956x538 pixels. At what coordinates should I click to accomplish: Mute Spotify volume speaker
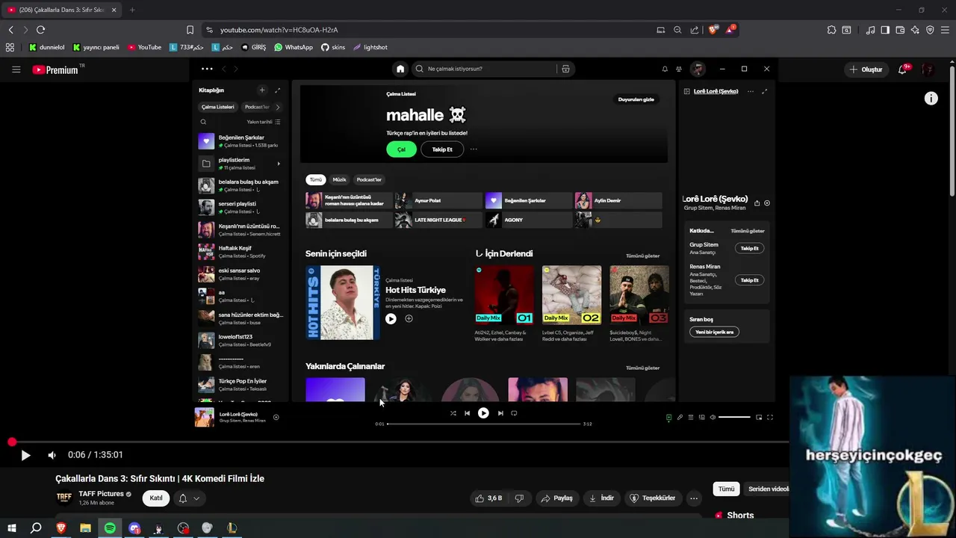pyautogui.click(x=713, y=417)
